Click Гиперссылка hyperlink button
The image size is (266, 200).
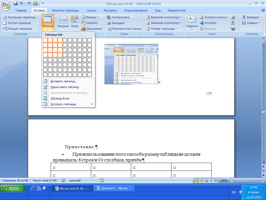(x=118, y=17)
